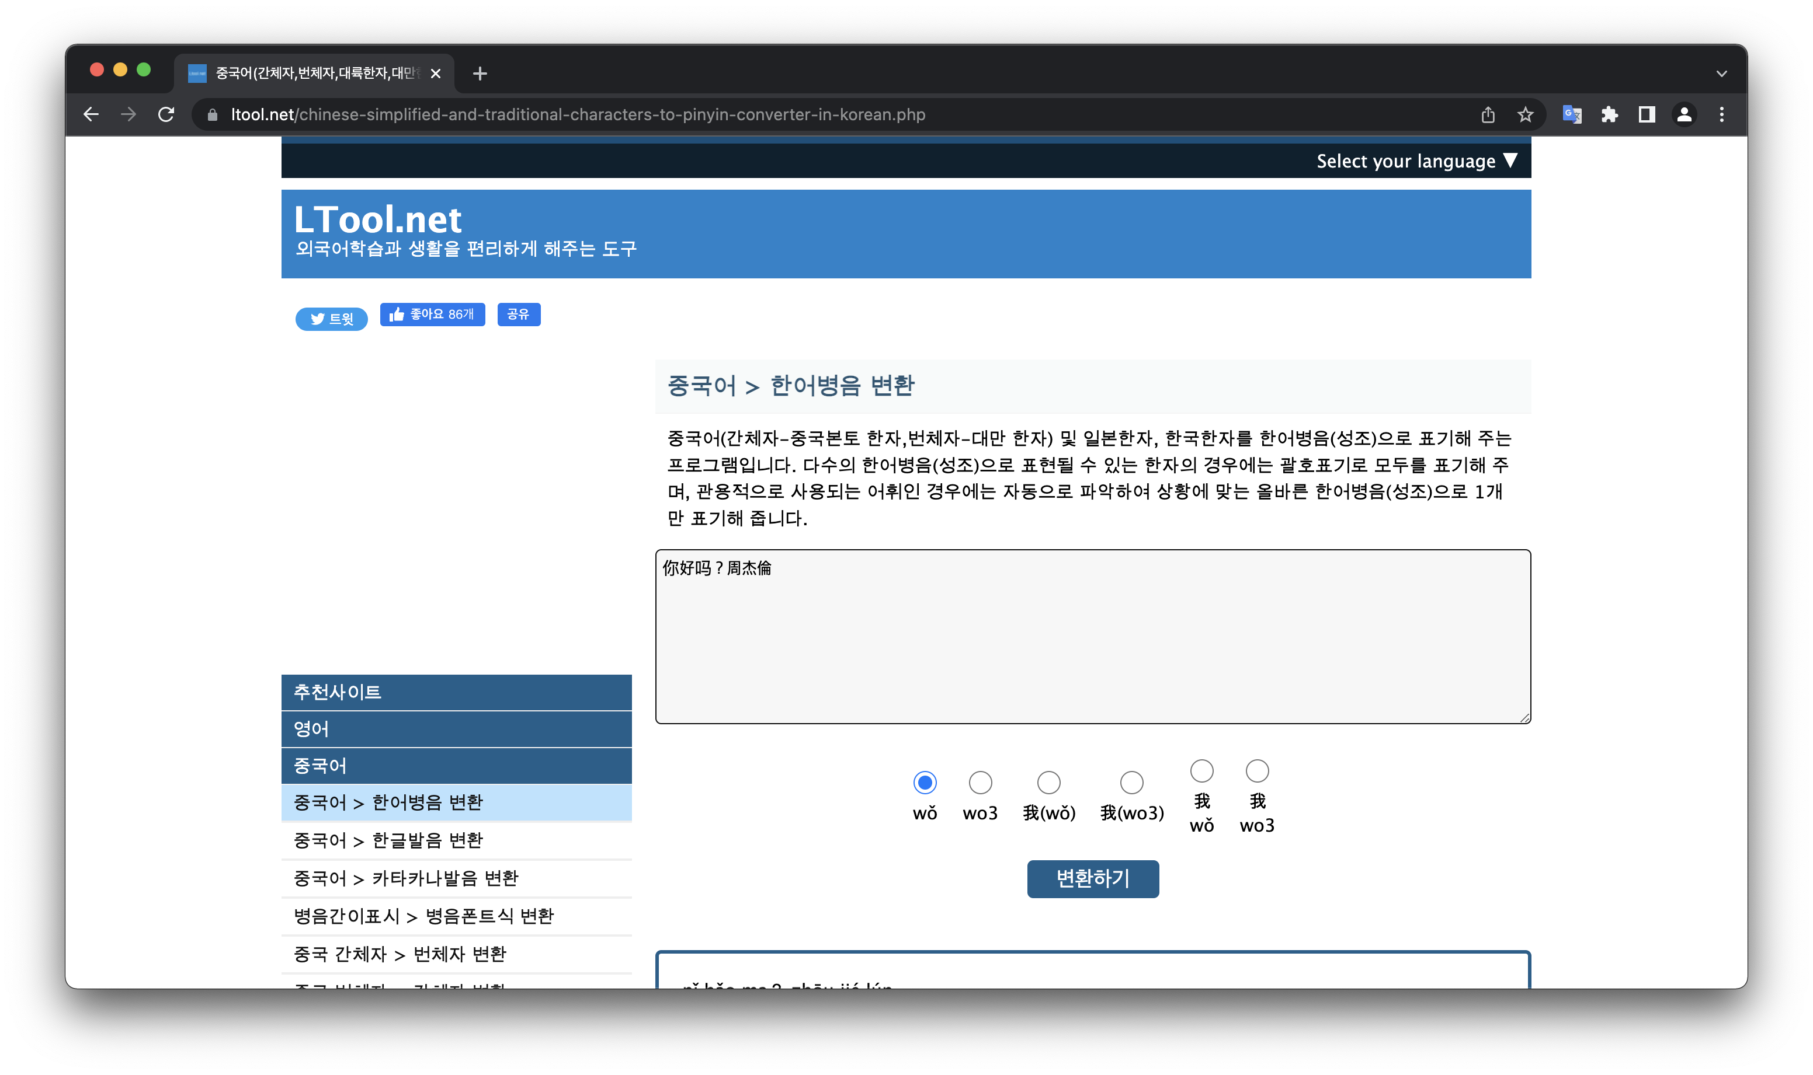
Task: Open Chrome three-dot menu
Action: (1722, 114)
